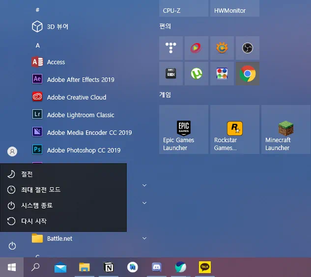Image resolution: width=311 pixels, height=277 pixels.
Task: Open Discord from the taskbar
Action: point(157,267)
